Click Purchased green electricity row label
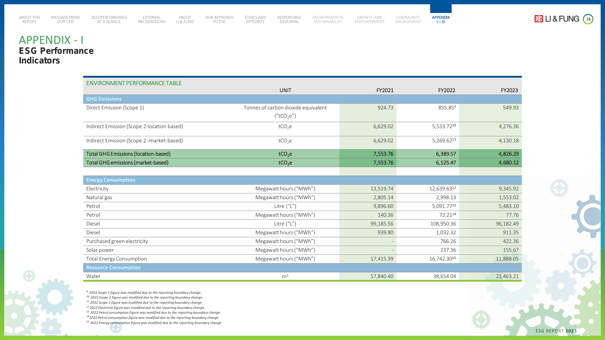 [x=117, y=241]
